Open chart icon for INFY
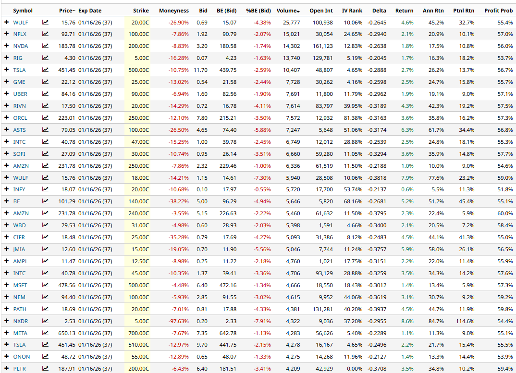This screenshot has width=516, height=373. pos(45,189)
